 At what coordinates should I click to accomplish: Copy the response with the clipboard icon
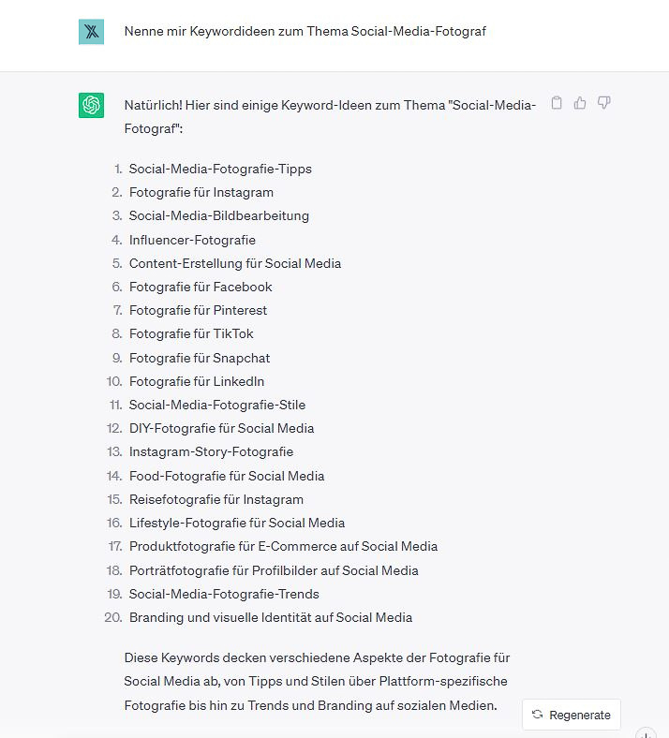(x=557, y=103)
